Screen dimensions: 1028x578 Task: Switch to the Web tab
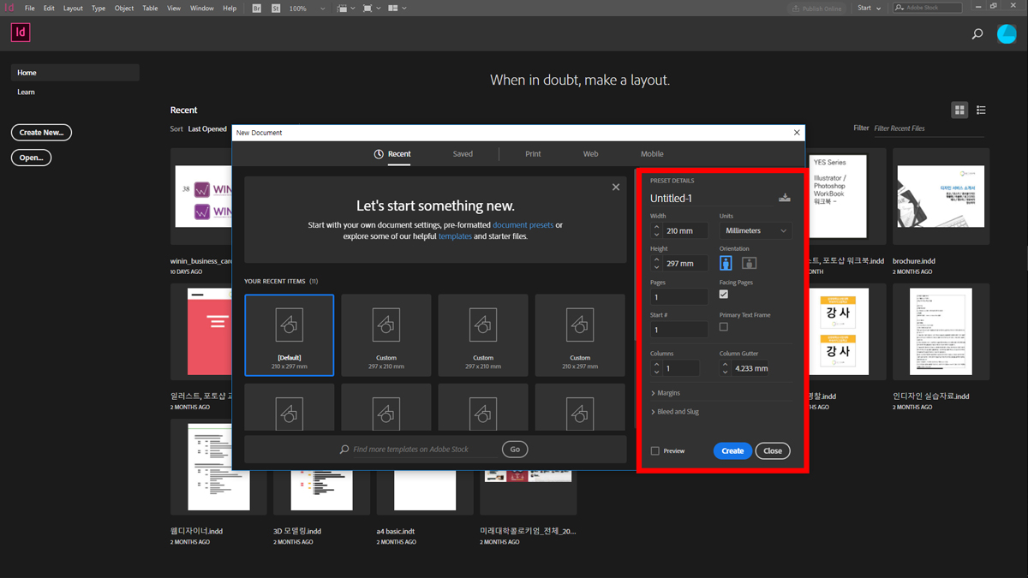click(x=591, y=154)
